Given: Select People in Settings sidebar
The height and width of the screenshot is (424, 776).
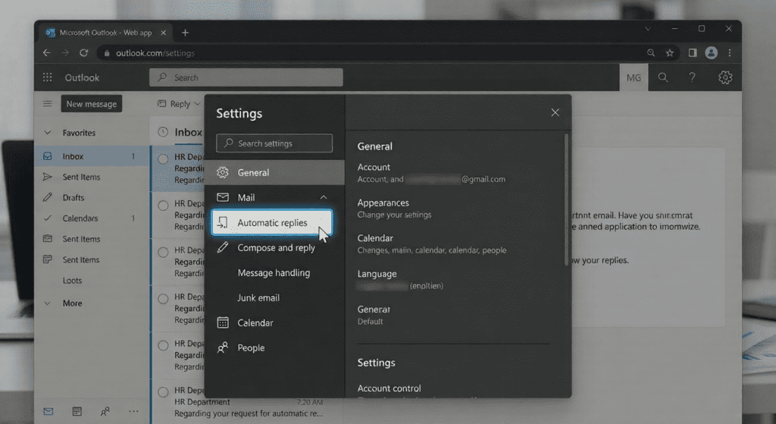Looking at the screenshot, I should [251, 347].
